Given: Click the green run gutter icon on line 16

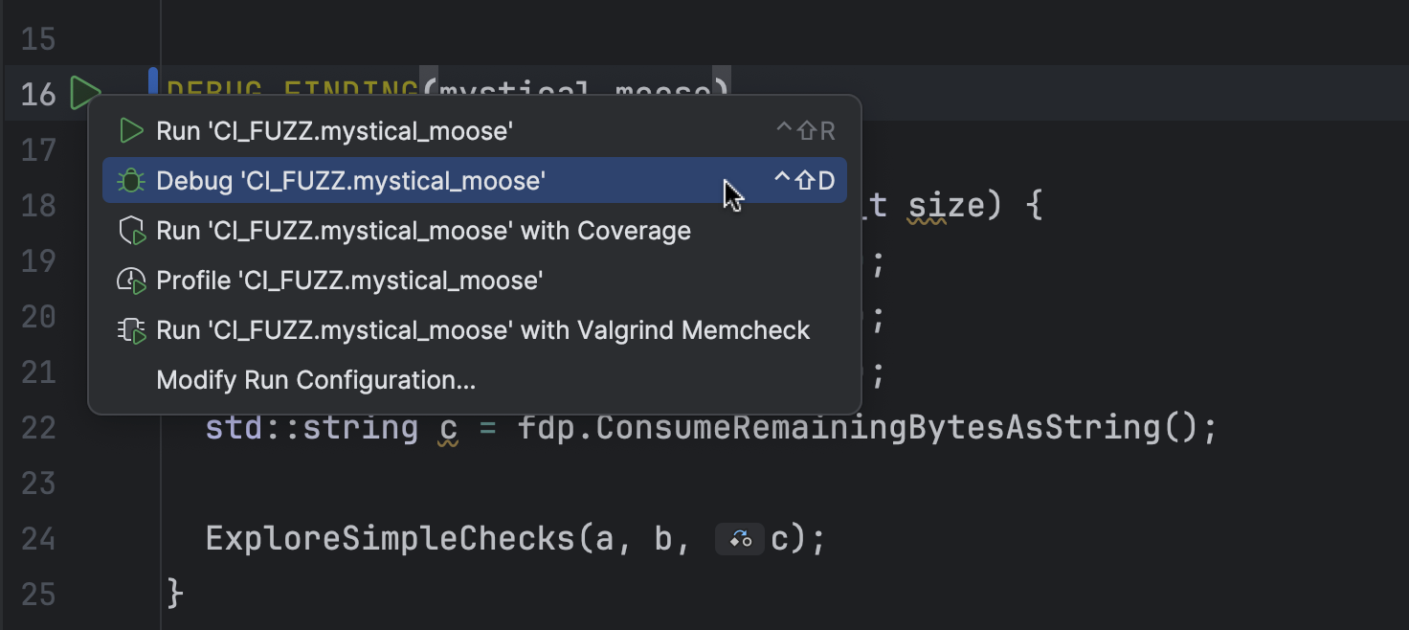Looking at the screenshot, I should click(x=84, y=94).
